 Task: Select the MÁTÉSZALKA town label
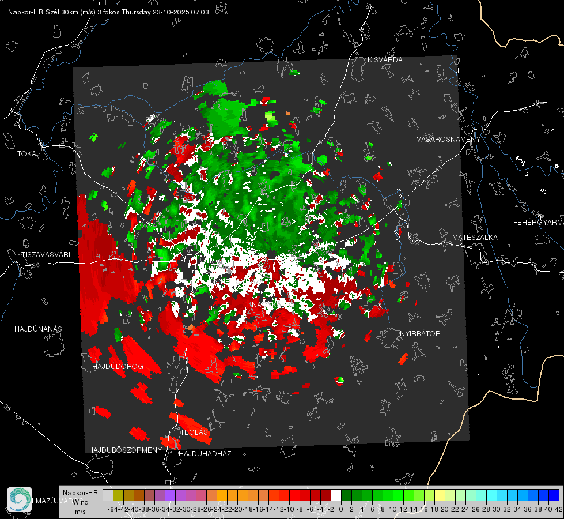coord(475,238)
